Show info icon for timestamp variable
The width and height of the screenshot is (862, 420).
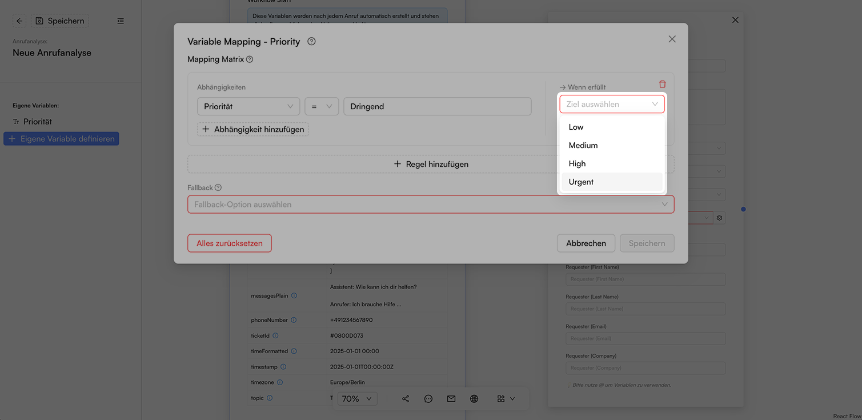[x=283, y=367]
